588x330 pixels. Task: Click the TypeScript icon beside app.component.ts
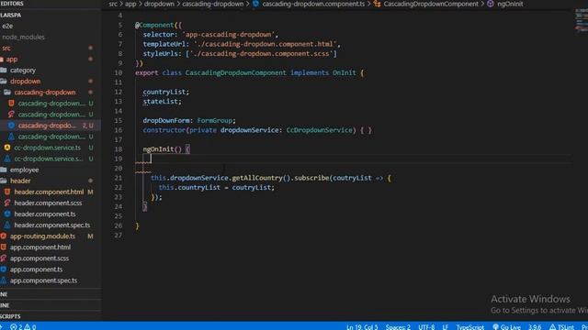(x=4, y=269)
